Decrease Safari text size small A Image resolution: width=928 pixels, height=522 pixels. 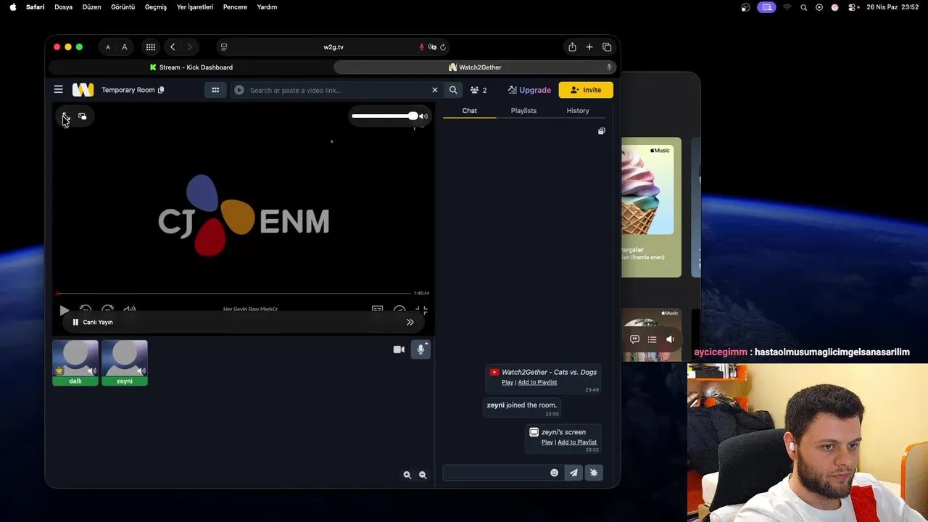pos(108,47)
